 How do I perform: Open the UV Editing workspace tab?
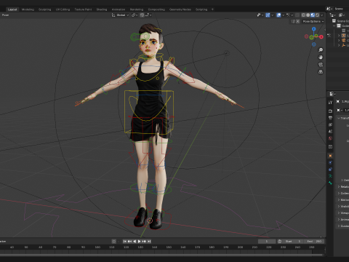click(x=63, y=9)
